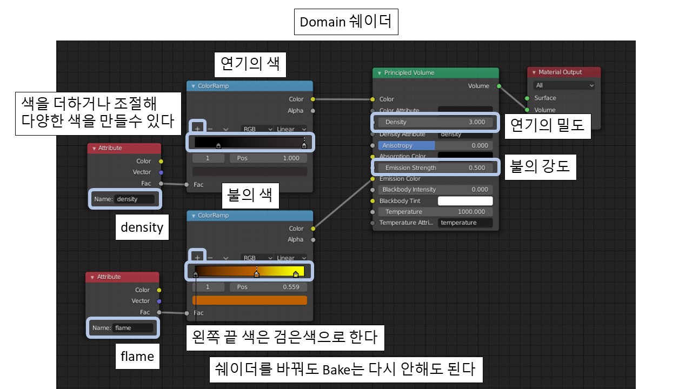Open orange stop color swatch in lower ColorRamp
692x389 pixels.
coord(250,300)
